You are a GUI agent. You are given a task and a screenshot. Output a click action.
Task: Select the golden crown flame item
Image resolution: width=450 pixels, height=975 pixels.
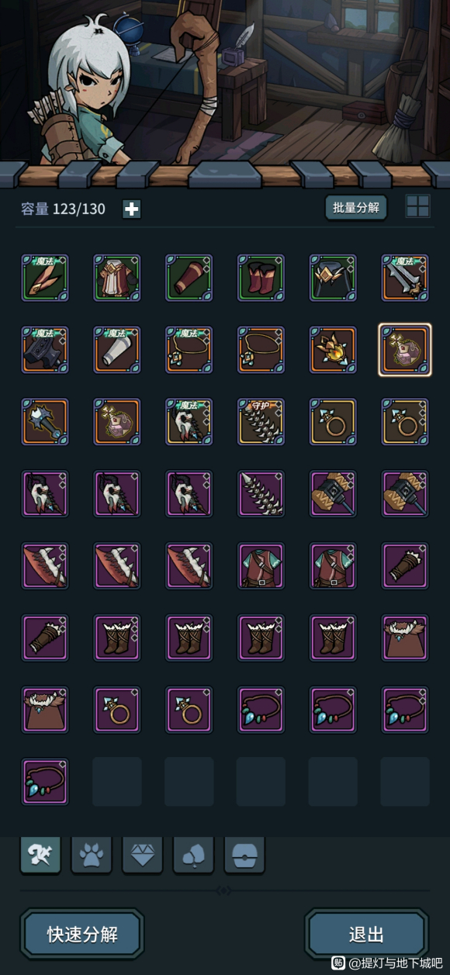(x=333, y=350)
